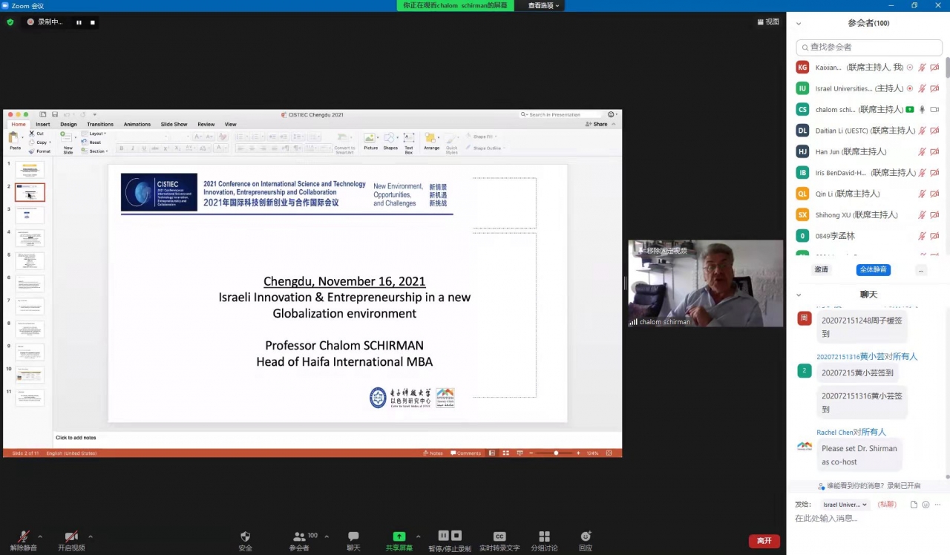Click the 全体静音 mute all button
The height and width of the screenshot is (555, 950).
click(873, 270)
